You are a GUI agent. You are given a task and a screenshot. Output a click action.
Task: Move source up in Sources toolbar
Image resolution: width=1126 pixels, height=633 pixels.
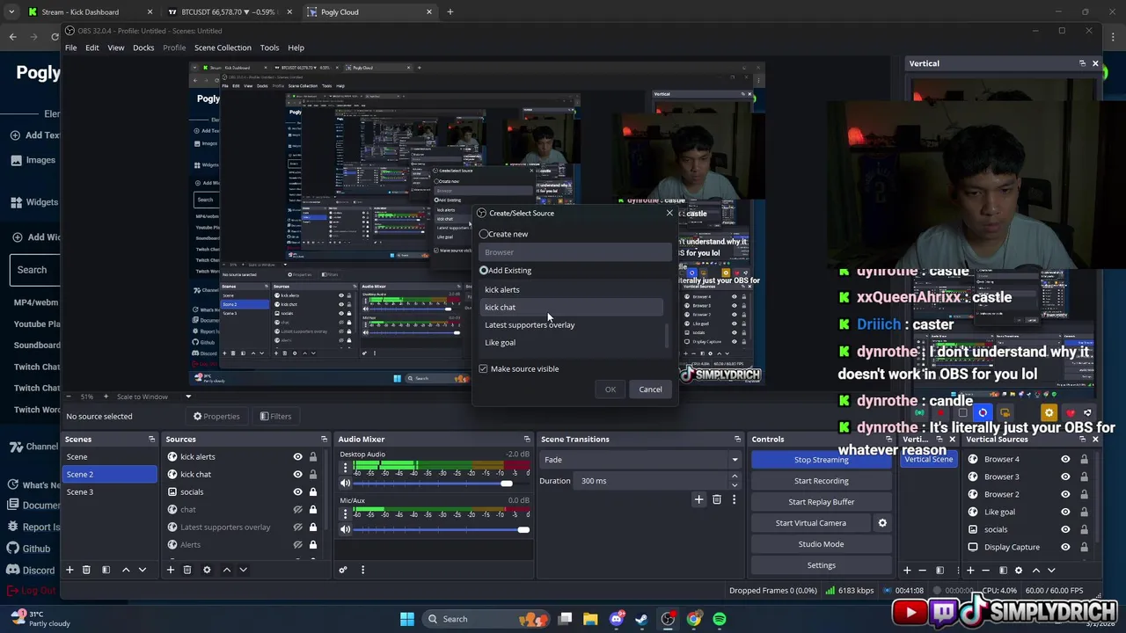[x=227, y=570]
